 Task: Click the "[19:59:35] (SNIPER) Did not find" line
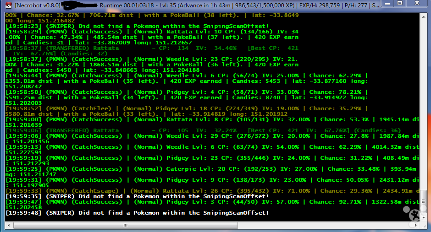tap(137, 196)
